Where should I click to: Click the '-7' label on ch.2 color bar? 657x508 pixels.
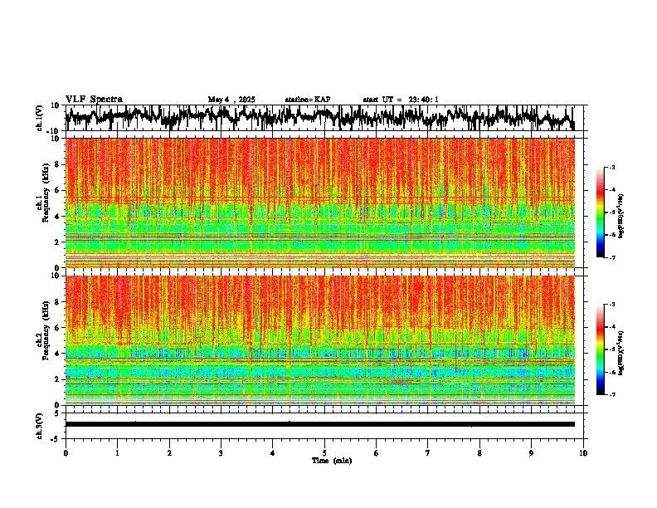coord(612,394)
